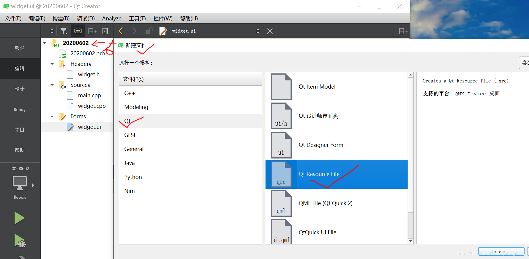Select widget.h in the project tree

coord(89,74)
